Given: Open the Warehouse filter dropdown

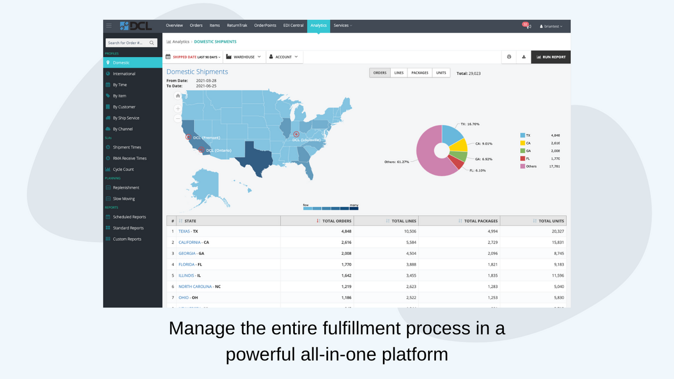Looking at the screenshot, I should [243, 57].
